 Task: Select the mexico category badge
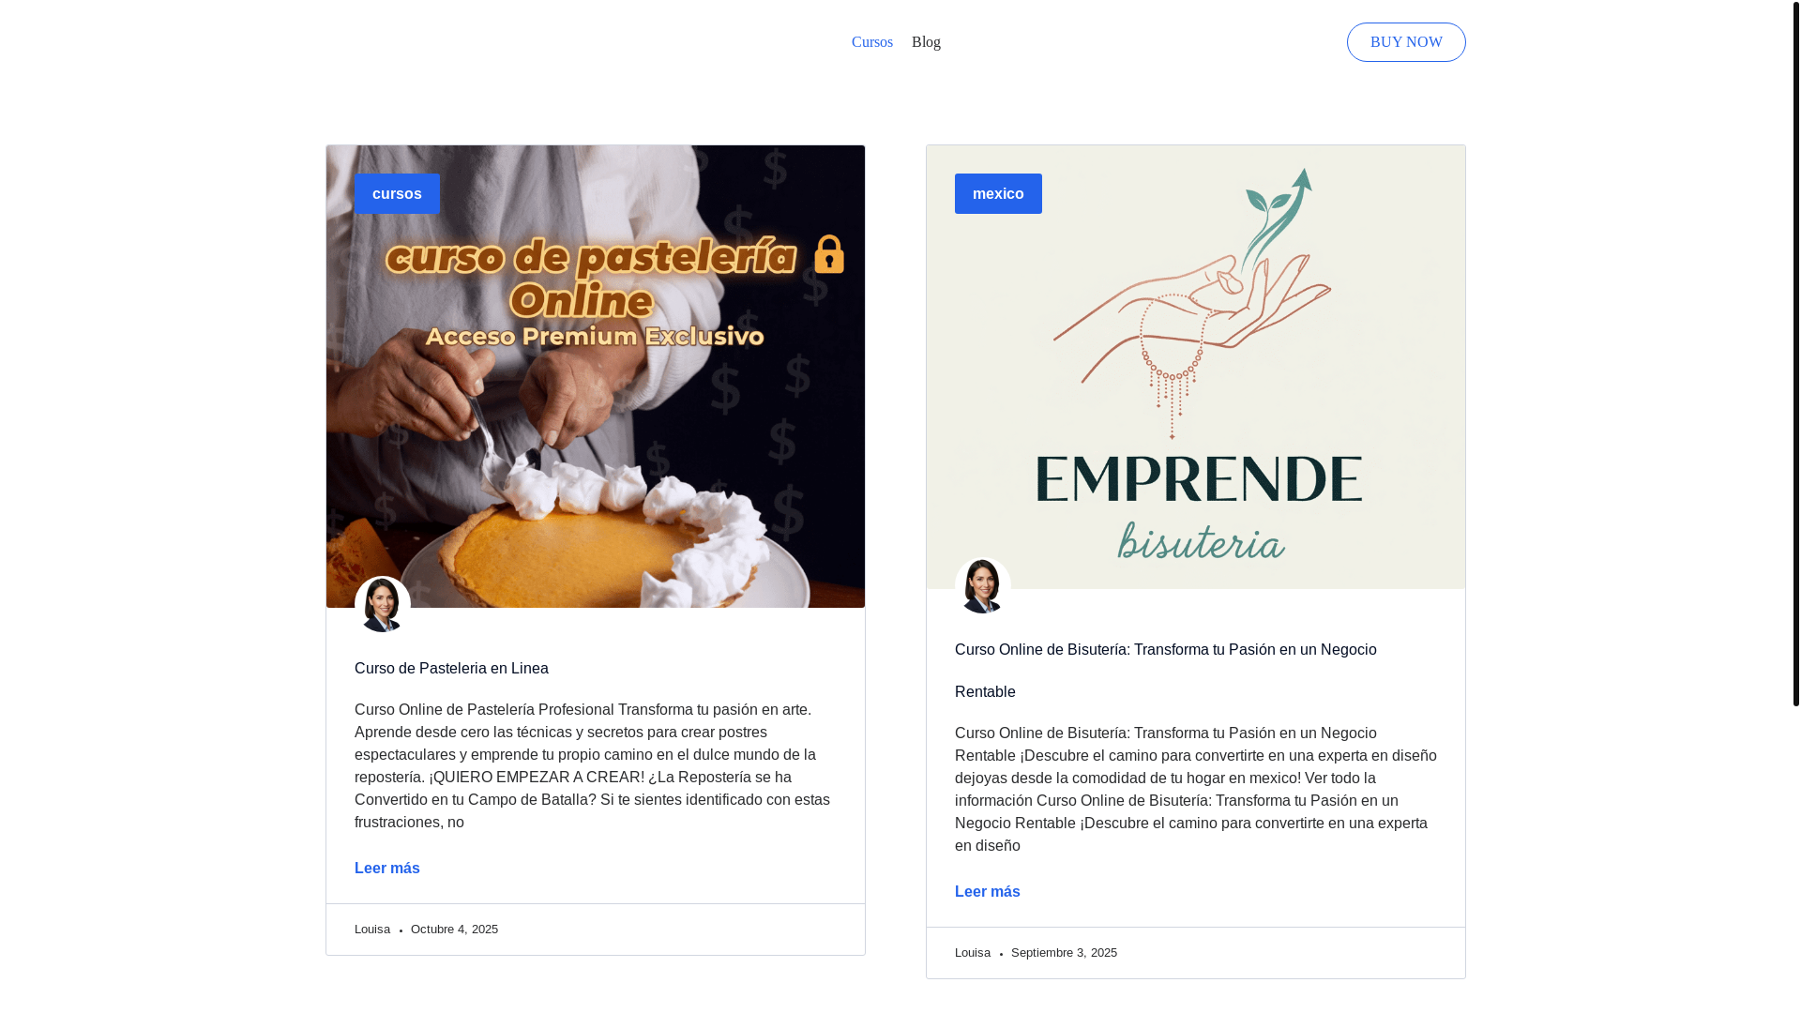tap(998, 193)
